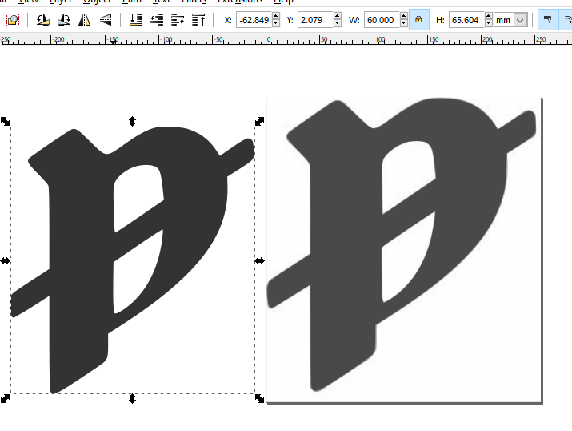The image size is (572, 431).
Task: Click the Y position input field
Action: pos(314,20)
